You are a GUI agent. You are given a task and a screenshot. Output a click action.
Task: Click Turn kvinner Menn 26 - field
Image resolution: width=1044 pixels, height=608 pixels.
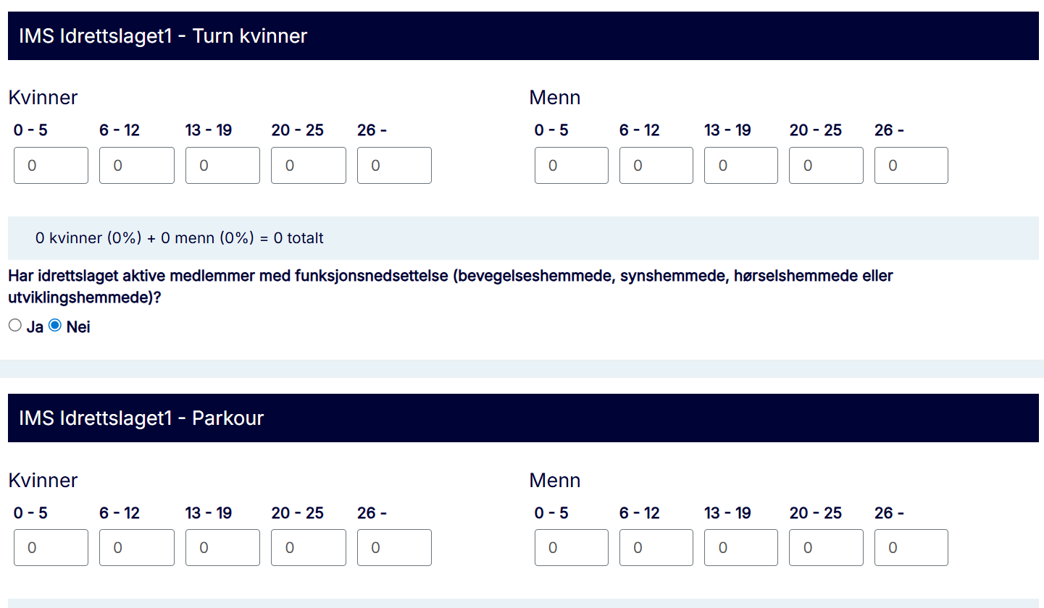tap(911, 166)
